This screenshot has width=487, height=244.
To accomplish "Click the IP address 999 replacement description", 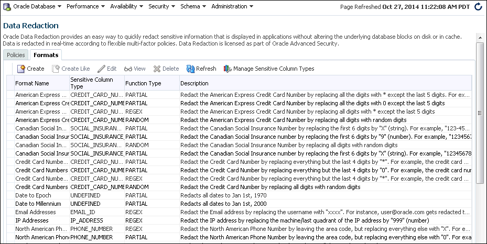I will (305, 220).
